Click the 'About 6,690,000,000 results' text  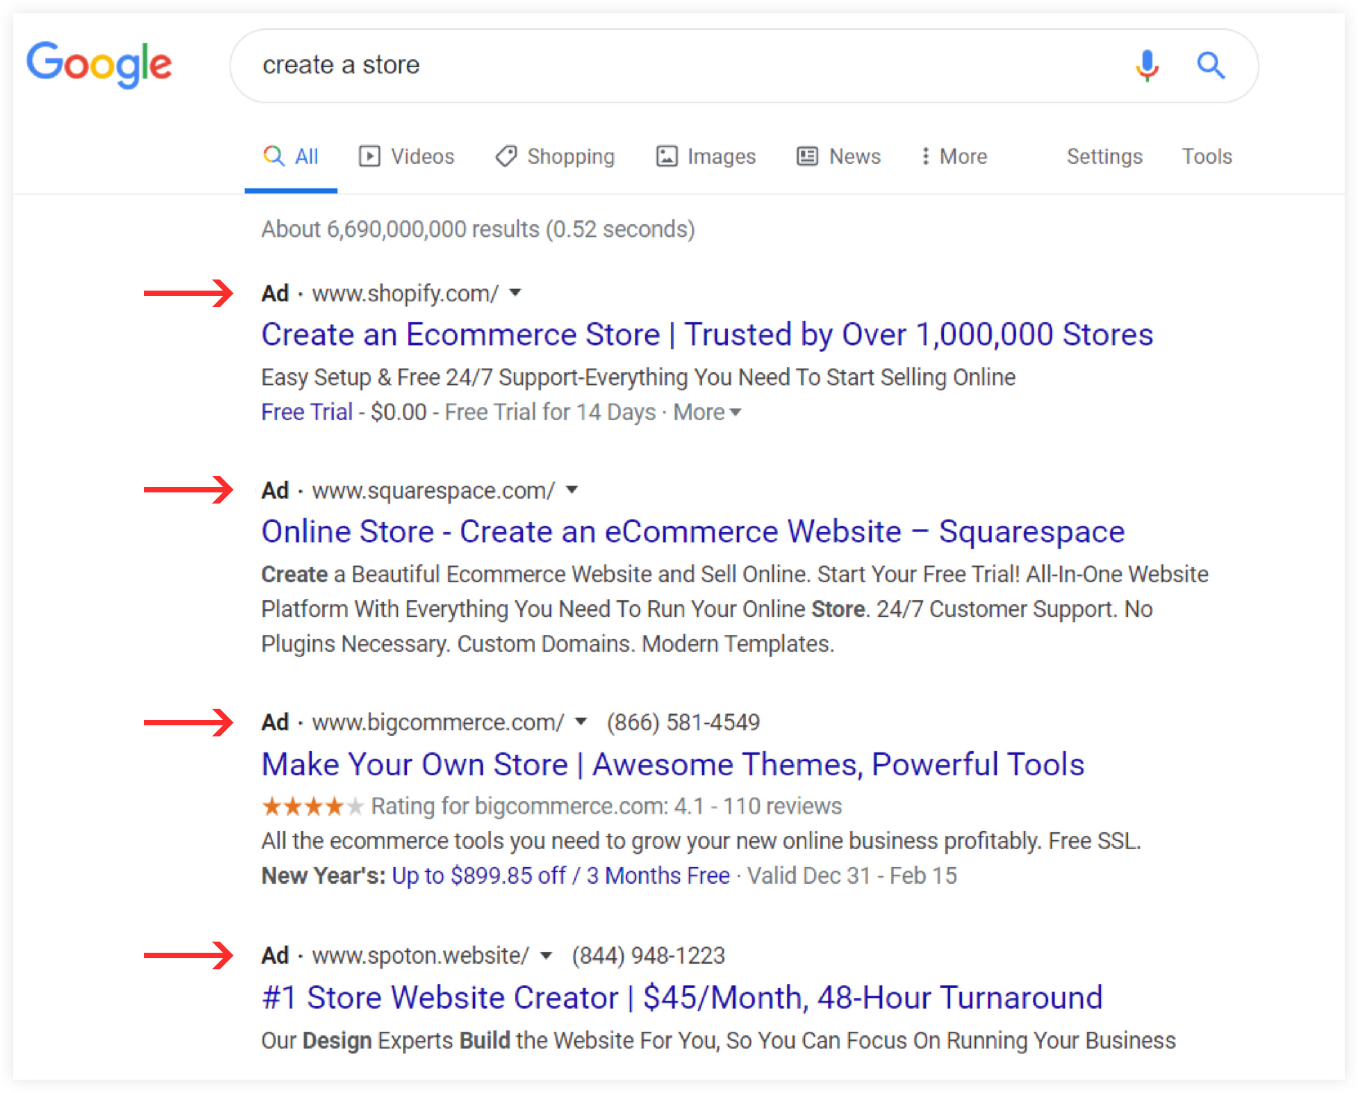click(x=401, y=229)
